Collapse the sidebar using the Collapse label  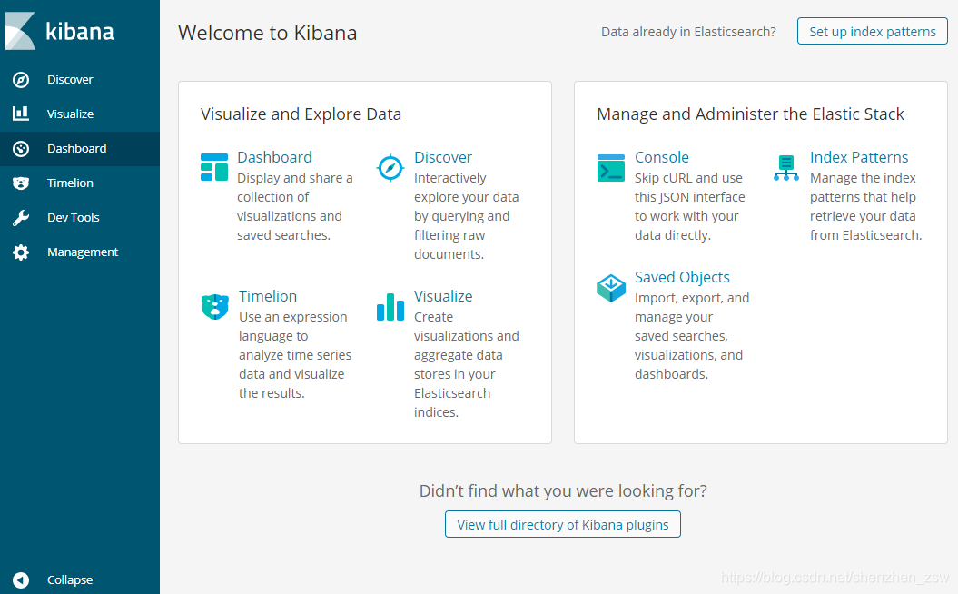tap(70, 580)
